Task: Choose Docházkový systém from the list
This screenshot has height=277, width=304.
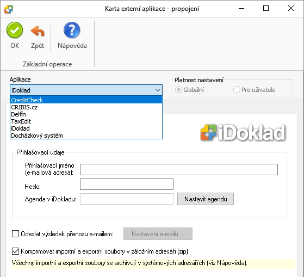Action: pos(86,136)
